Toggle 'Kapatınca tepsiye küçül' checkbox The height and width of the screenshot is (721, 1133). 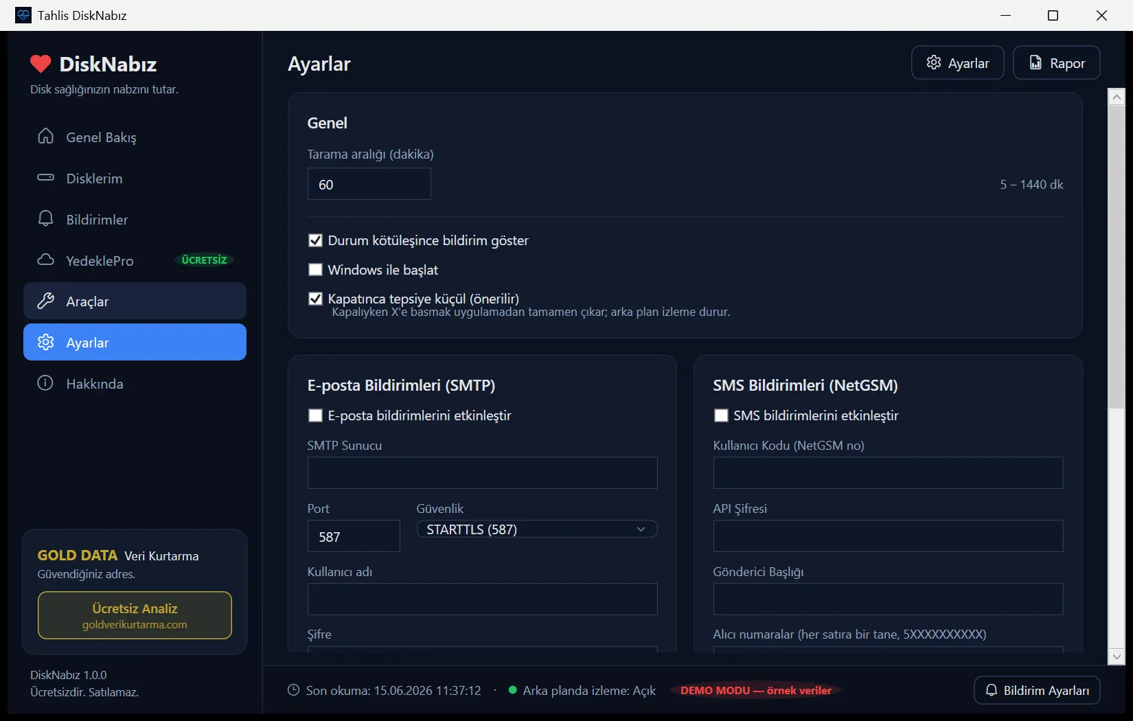(x=315, y=299)
